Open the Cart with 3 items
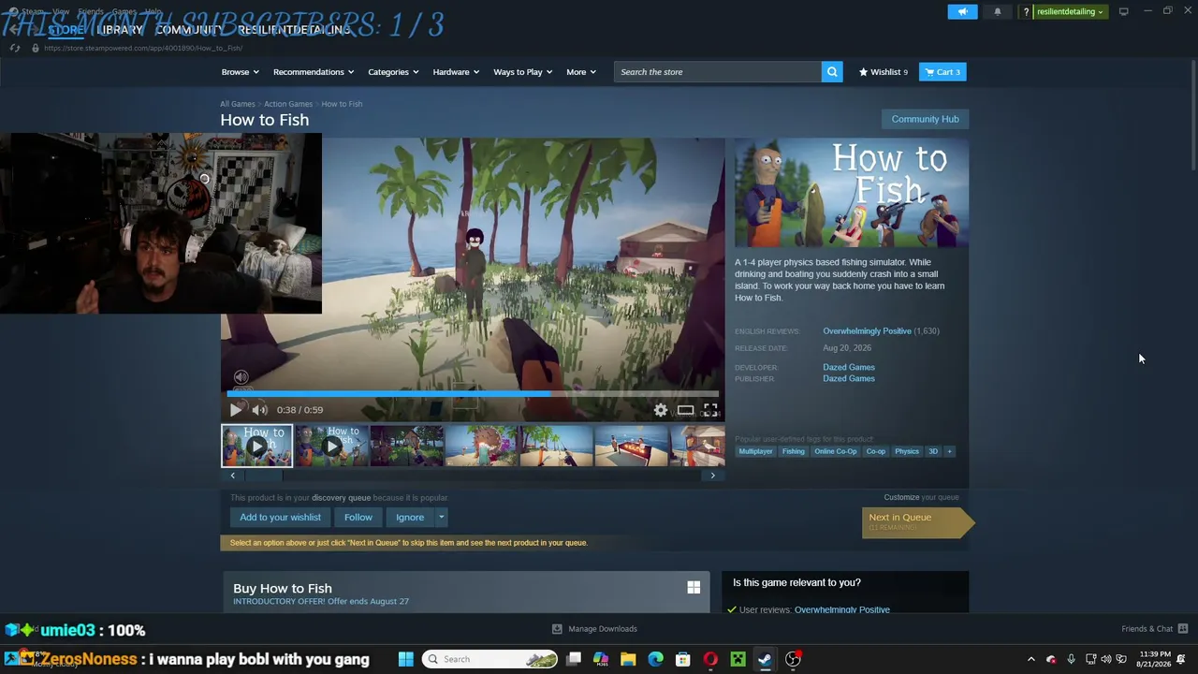This screenshot has width=1198, height=674. tap(942, 72)
